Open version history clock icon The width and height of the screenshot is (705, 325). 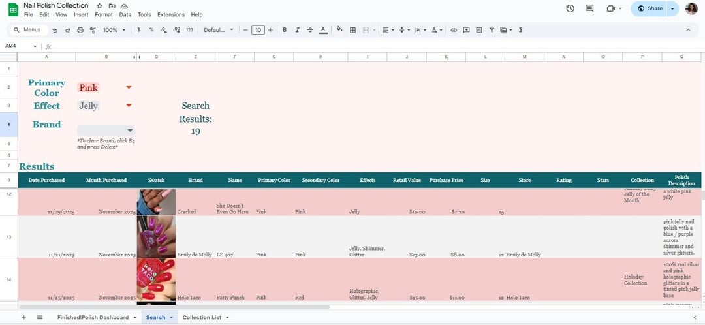(x=570, y=8)
